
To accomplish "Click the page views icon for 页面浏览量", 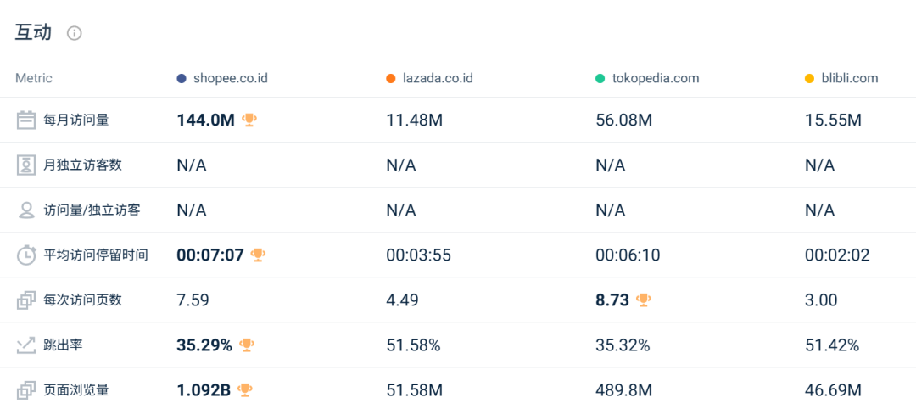I will [26, 389].
